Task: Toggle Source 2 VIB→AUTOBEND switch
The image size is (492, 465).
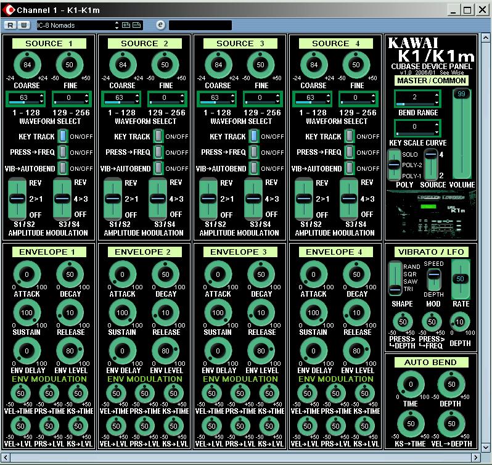Action: (158, 168)
